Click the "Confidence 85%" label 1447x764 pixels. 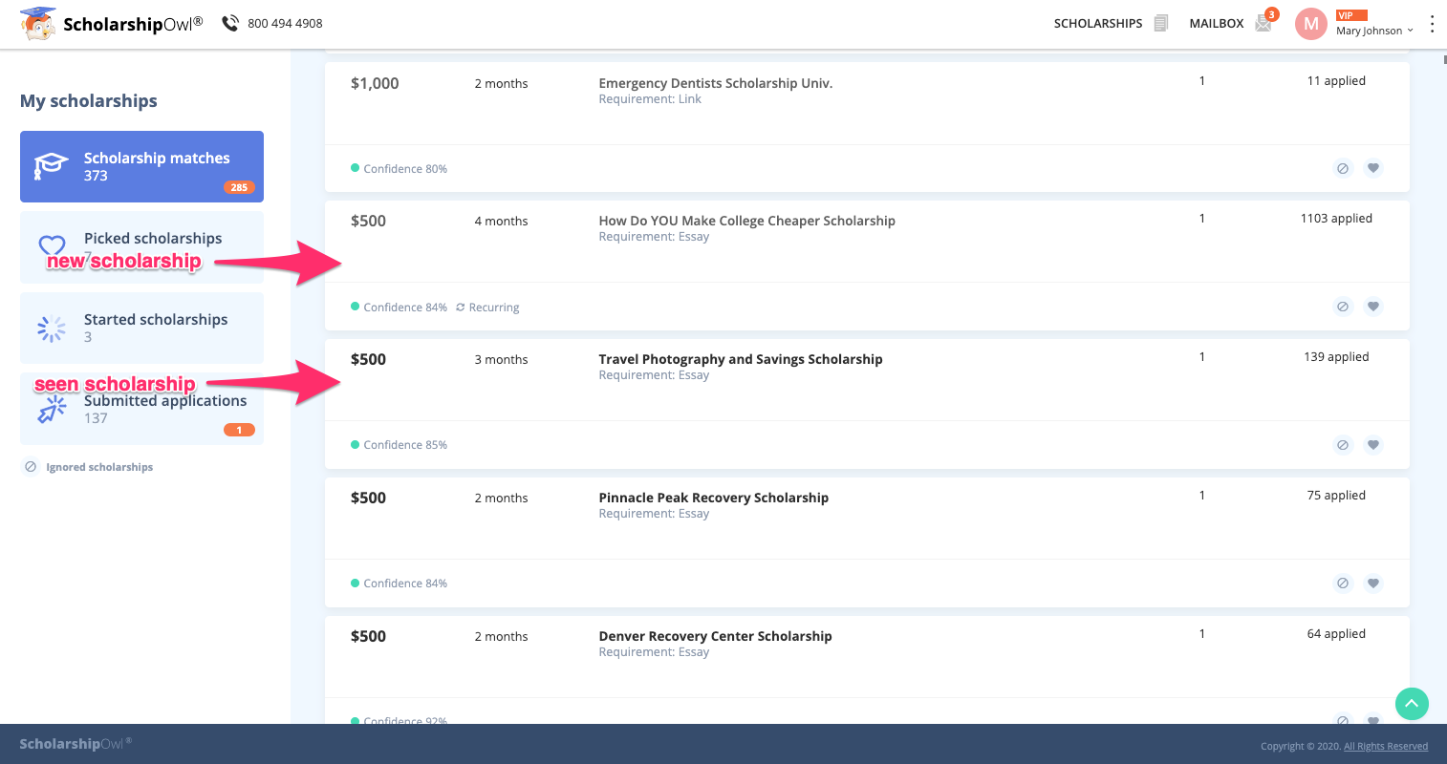(405, 445)
